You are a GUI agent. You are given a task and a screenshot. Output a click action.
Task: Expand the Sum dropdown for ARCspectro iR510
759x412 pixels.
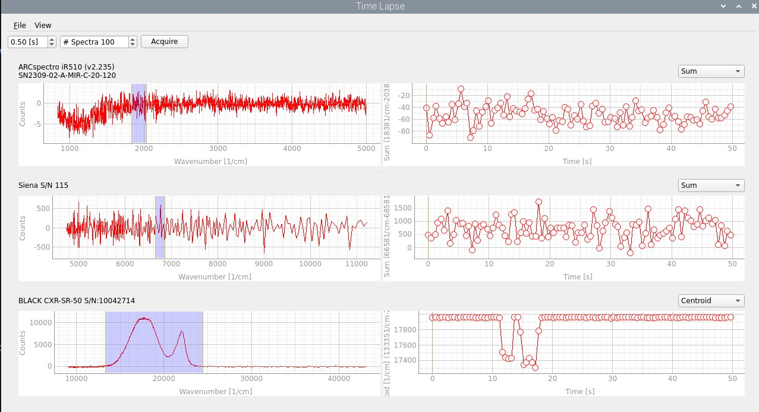point(711,71)
